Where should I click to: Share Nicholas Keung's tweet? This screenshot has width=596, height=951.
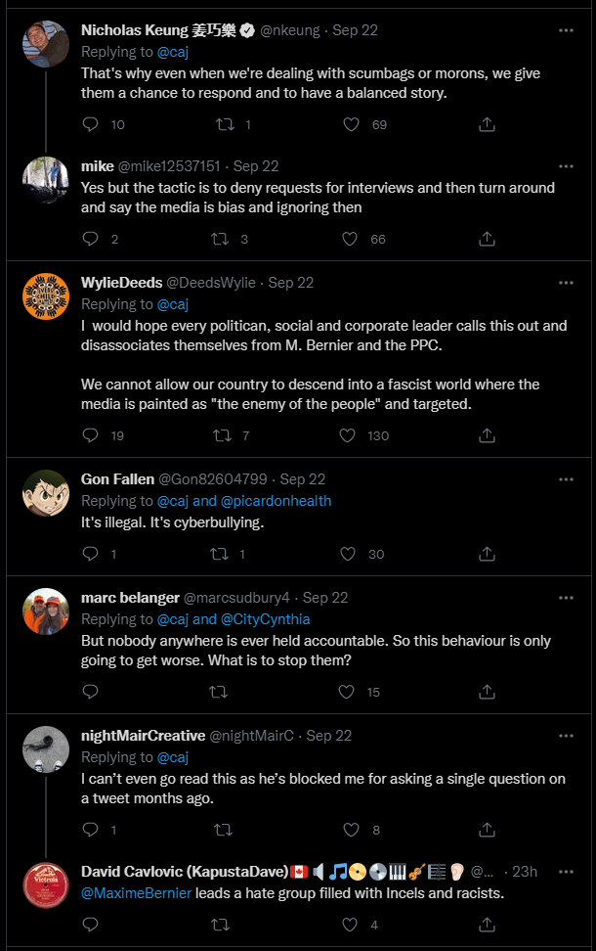(x=487, y=124)
